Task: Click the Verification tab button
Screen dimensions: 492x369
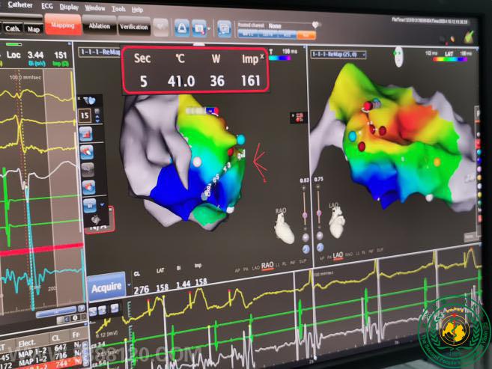Action: pos(134,27)
